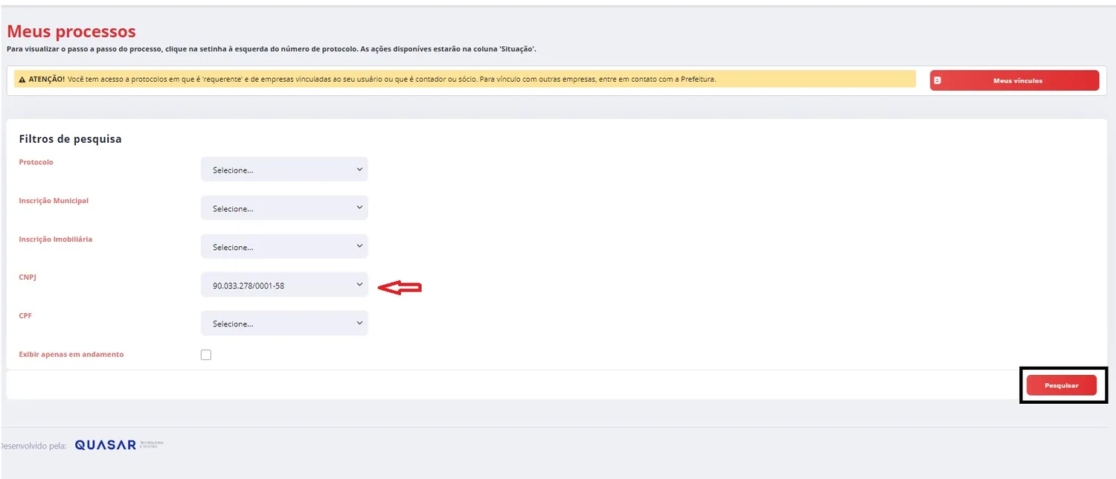Click the small icon inside Meus vínculos button
1116x479 pixels.
point(937,80)
